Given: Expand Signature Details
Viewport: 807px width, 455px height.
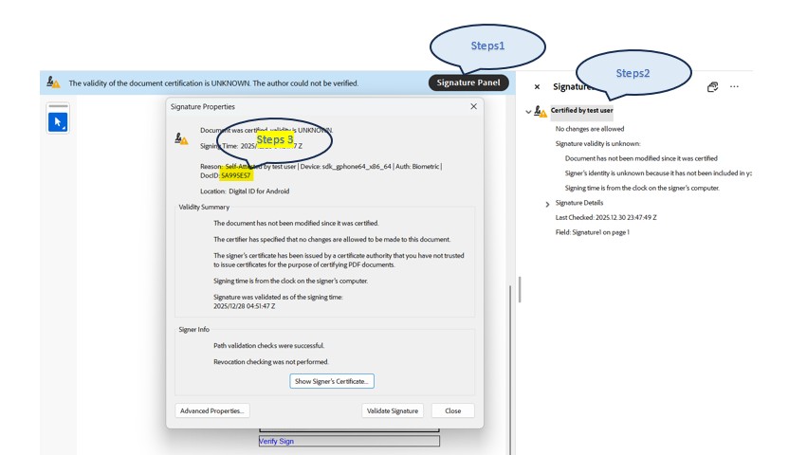Looking at the screenshot, I should [x=547, y=204].
